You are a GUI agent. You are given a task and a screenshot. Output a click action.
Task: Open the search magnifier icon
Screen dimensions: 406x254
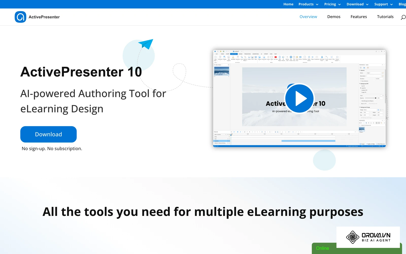403,17
